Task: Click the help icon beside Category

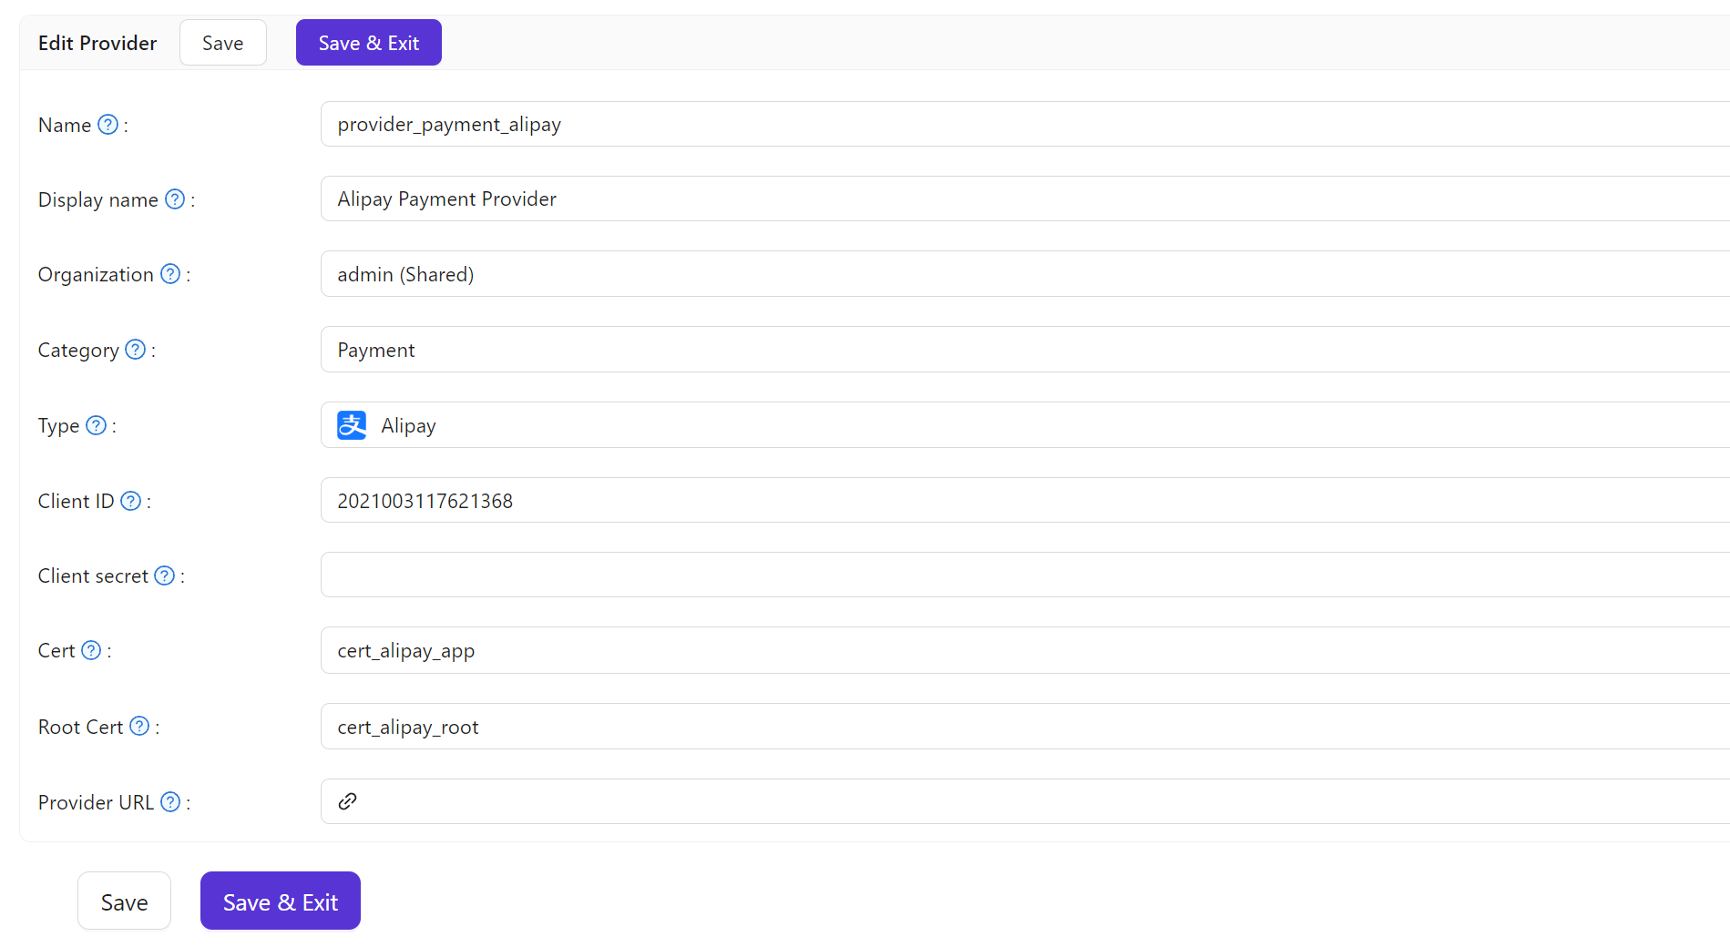Action: (x=136, y=350)
